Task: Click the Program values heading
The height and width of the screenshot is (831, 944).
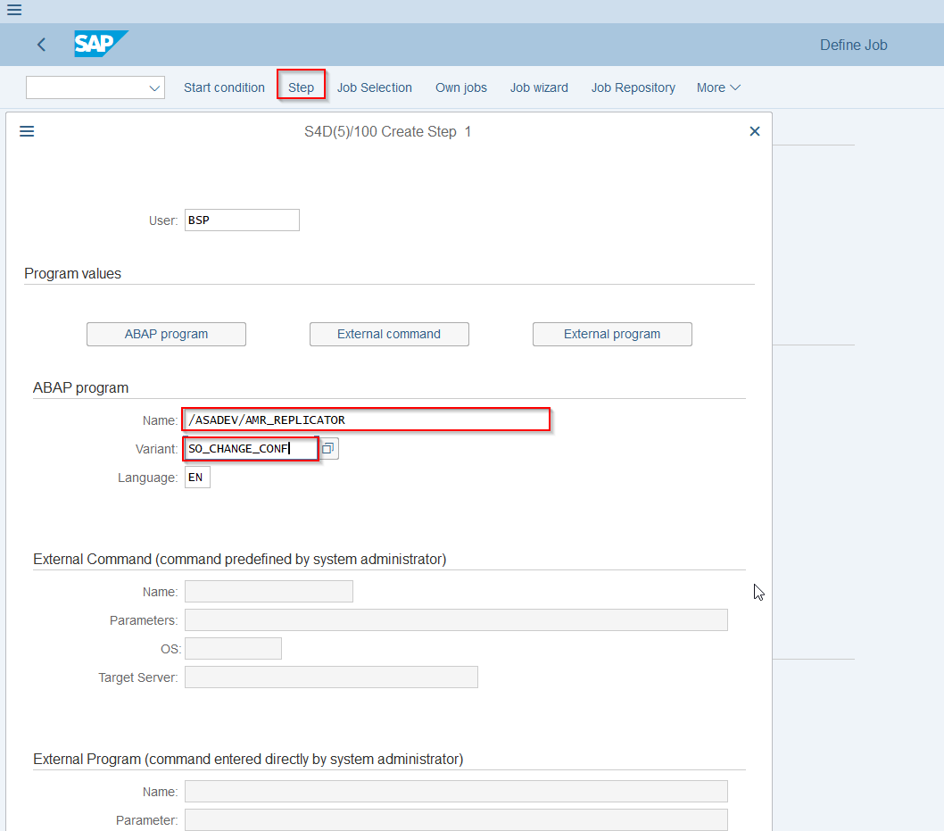Action: tap(73, 273)
